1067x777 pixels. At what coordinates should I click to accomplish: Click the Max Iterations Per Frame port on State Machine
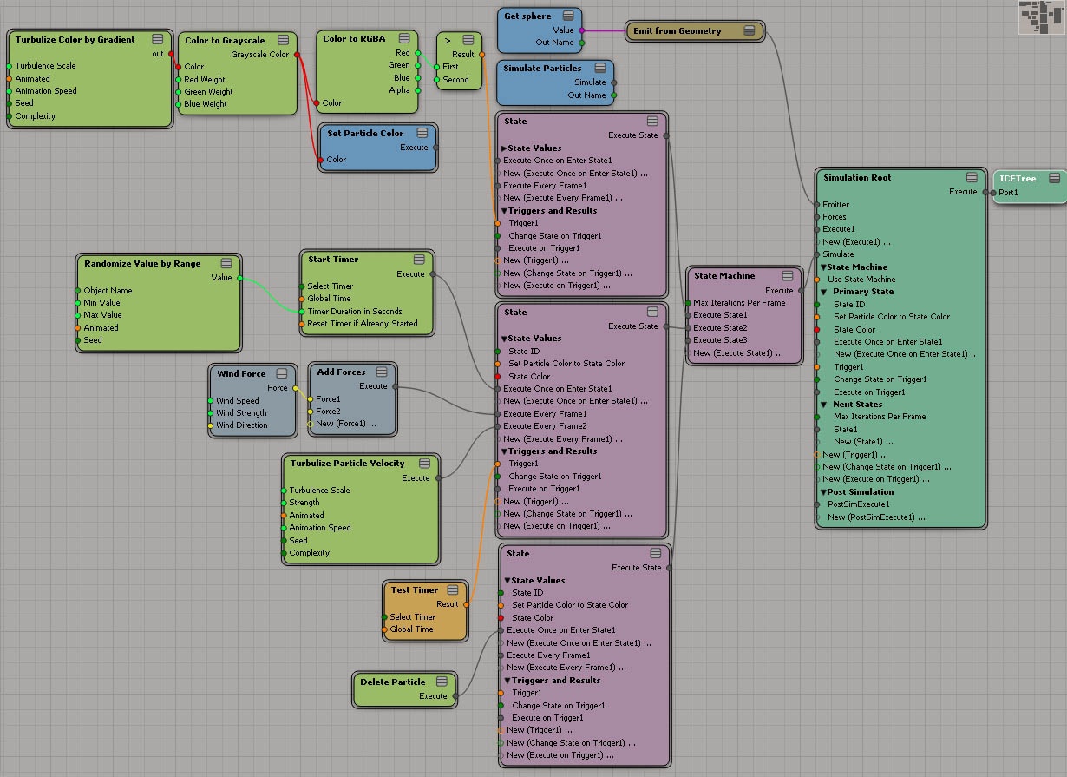point(688,303)
